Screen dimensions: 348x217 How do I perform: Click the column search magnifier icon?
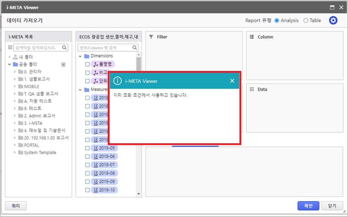coord(135,48)
